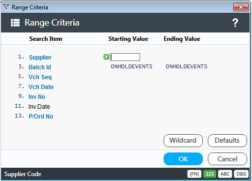Toggle the green 123 numeric mode indicator
The image size is (252, 181).
(210, 174)
